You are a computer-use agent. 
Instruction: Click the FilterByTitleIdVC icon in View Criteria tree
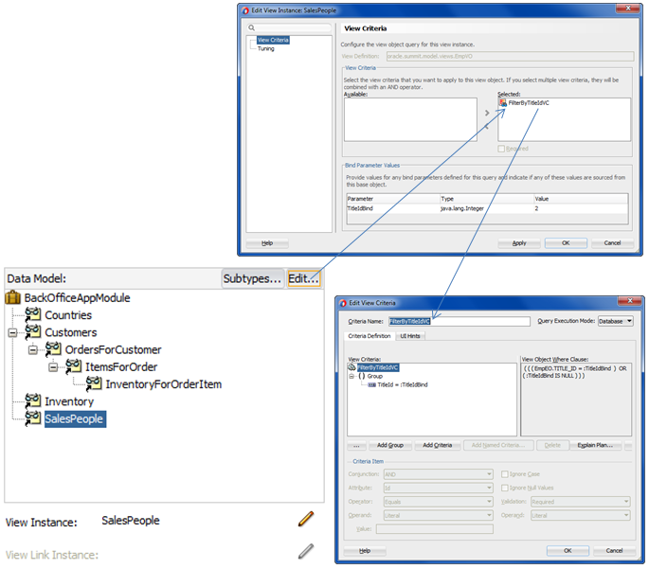tap(352, 367)
